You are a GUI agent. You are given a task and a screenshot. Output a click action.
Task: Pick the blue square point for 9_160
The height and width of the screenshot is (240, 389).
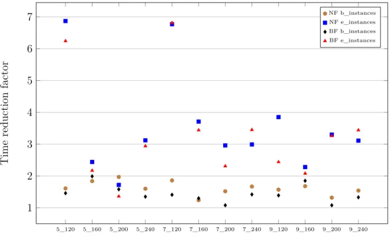[x=305, y=167]
